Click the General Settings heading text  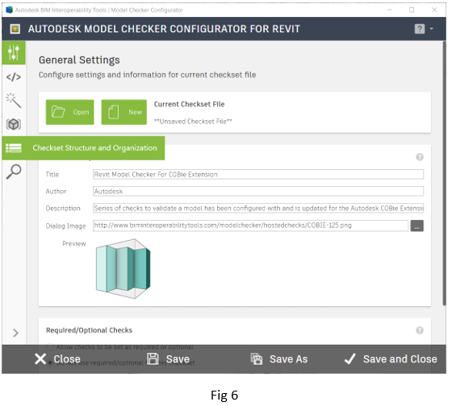point(79,60)
